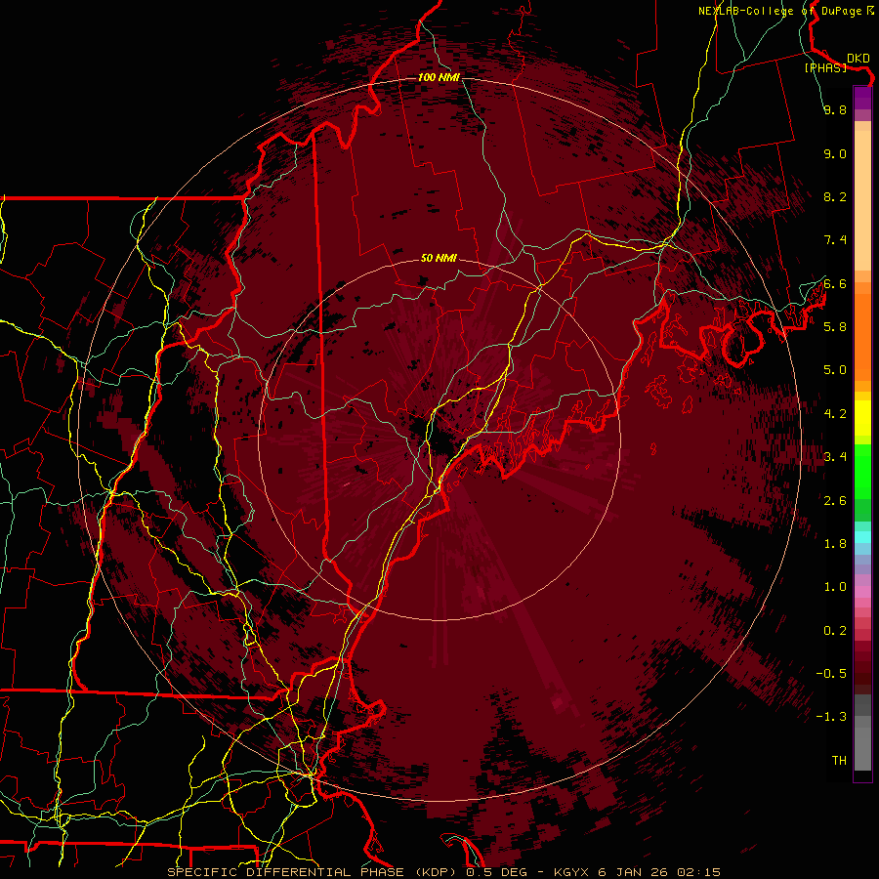The image size is (879, 879).
Task: Click the 6.6 value on the color scale
Action: (835, 283)
